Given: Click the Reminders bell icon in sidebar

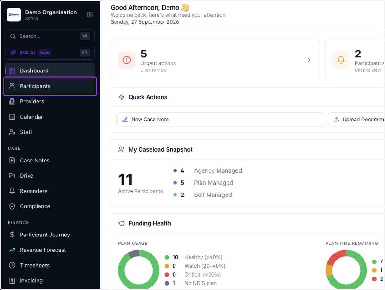Looking at the screenshot, I should (x=12, y=191).
